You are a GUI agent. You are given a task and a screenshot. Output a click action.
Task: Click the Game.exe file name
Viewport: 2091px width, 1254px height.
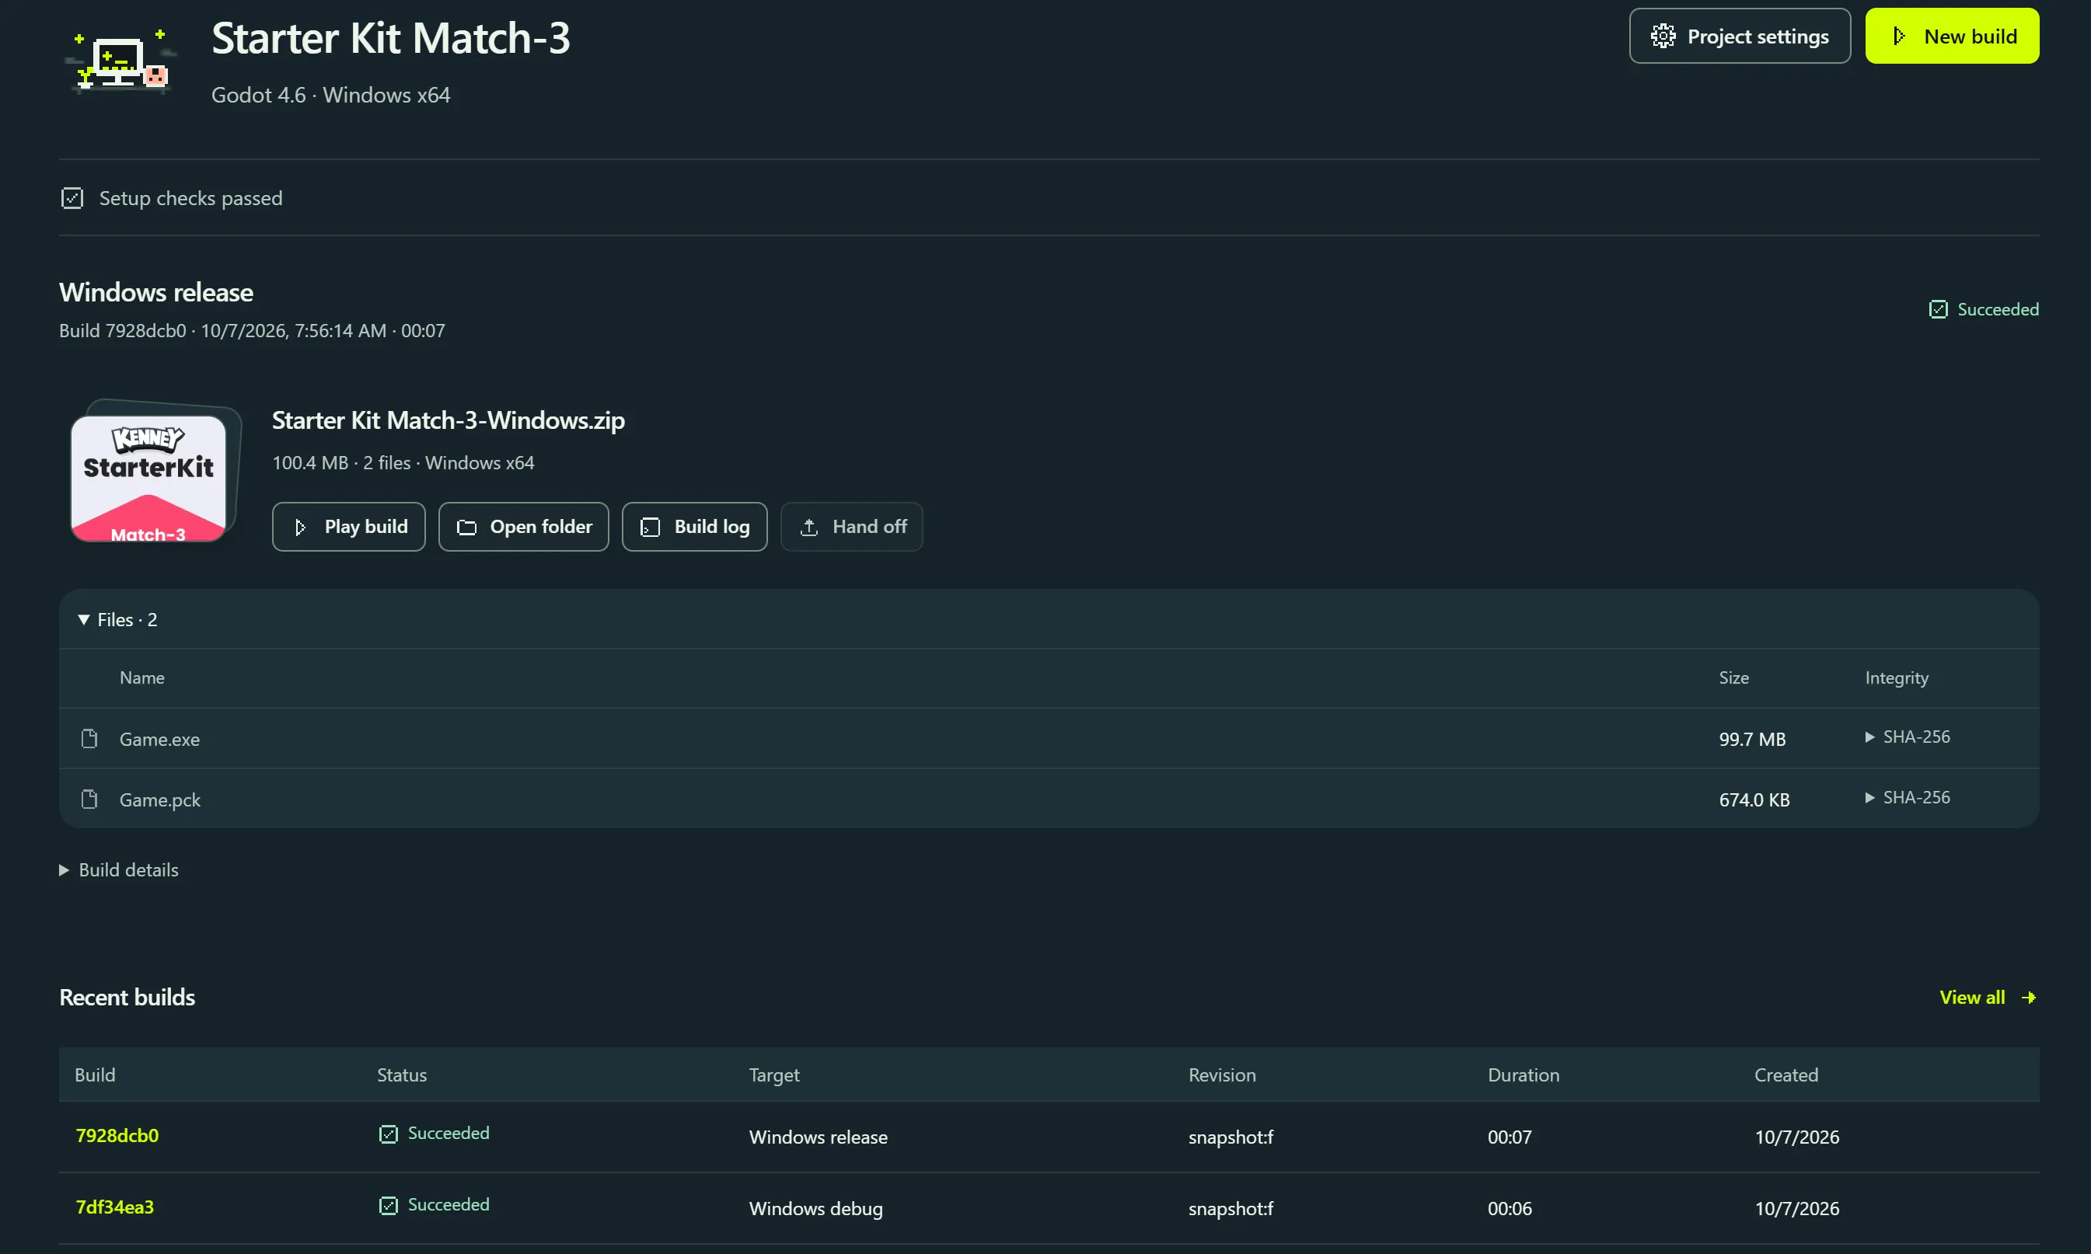[x=160, y=740]
